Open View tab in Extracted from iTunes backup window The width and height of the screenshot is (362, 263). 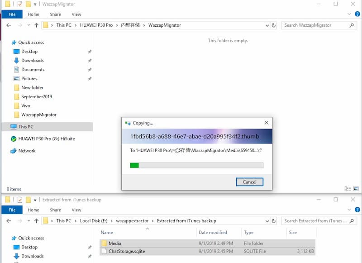pos(76,210)
